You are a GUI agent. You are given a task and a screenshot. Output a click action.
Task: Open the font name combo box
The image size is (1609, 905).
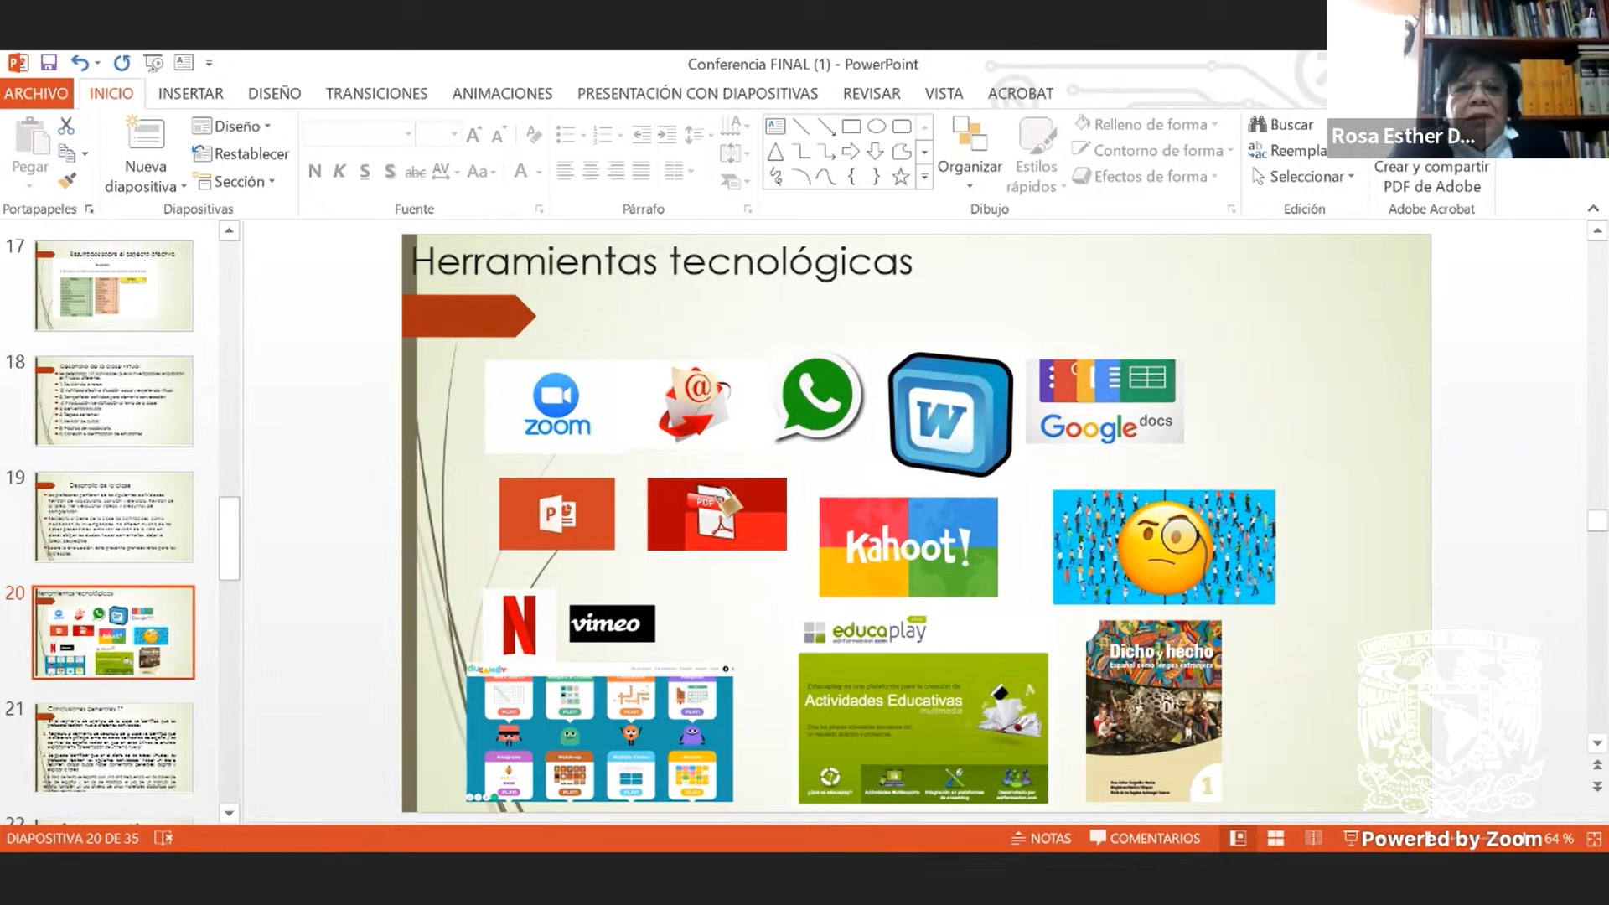tap(360, 134)
